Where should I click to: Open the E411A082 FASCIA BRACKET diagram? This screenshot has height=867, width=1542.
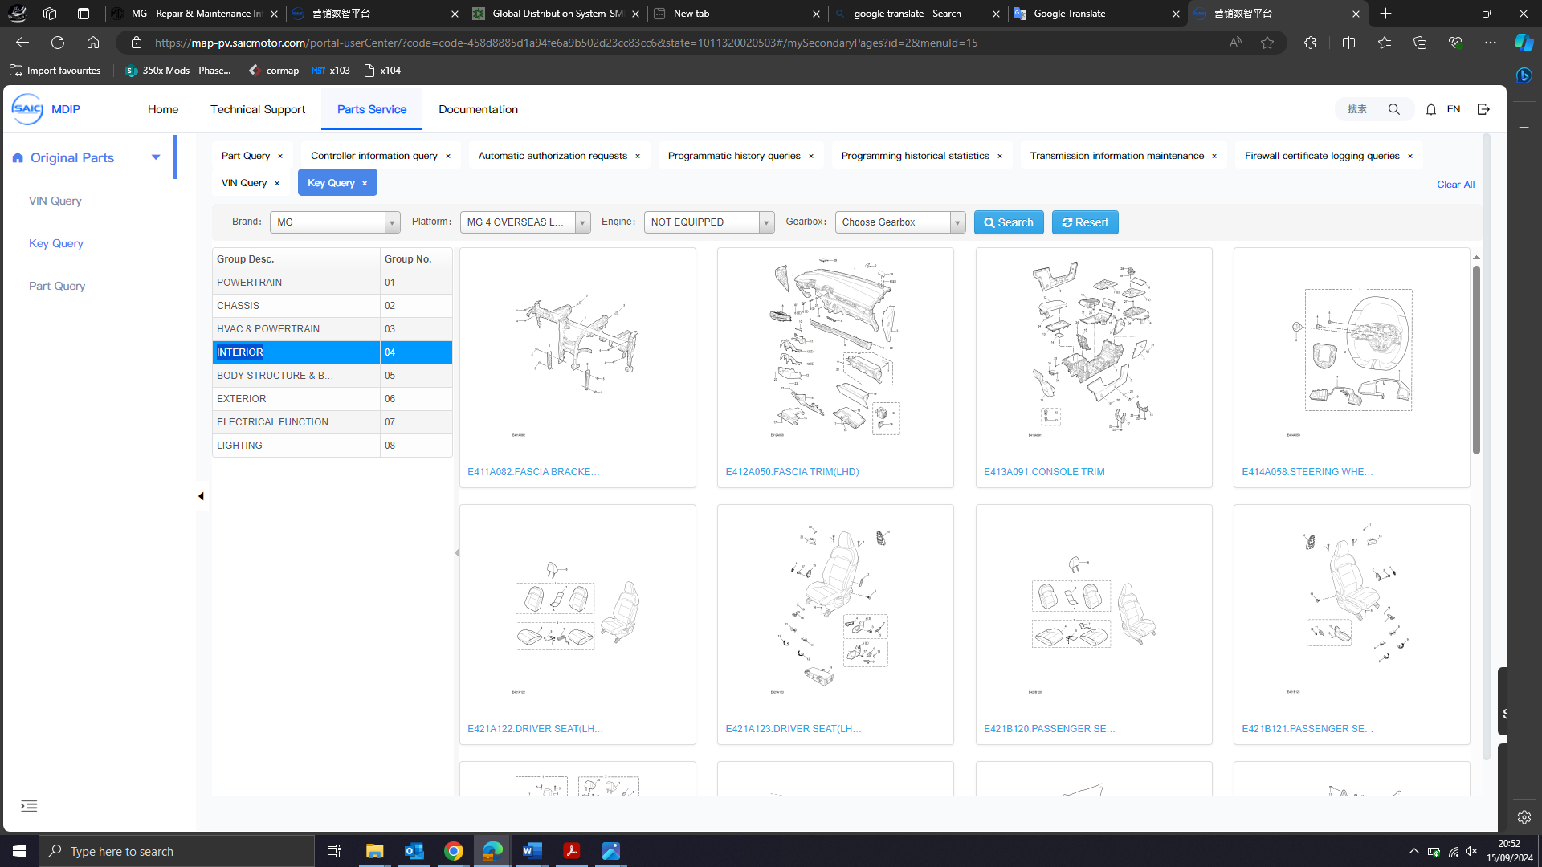coord(577,367)
